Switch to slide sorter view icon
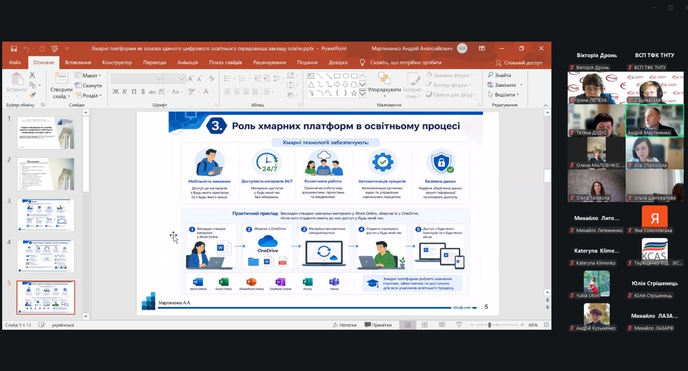Image resolution: width=688 pixels, height=371 pixels. pos(425,325)
